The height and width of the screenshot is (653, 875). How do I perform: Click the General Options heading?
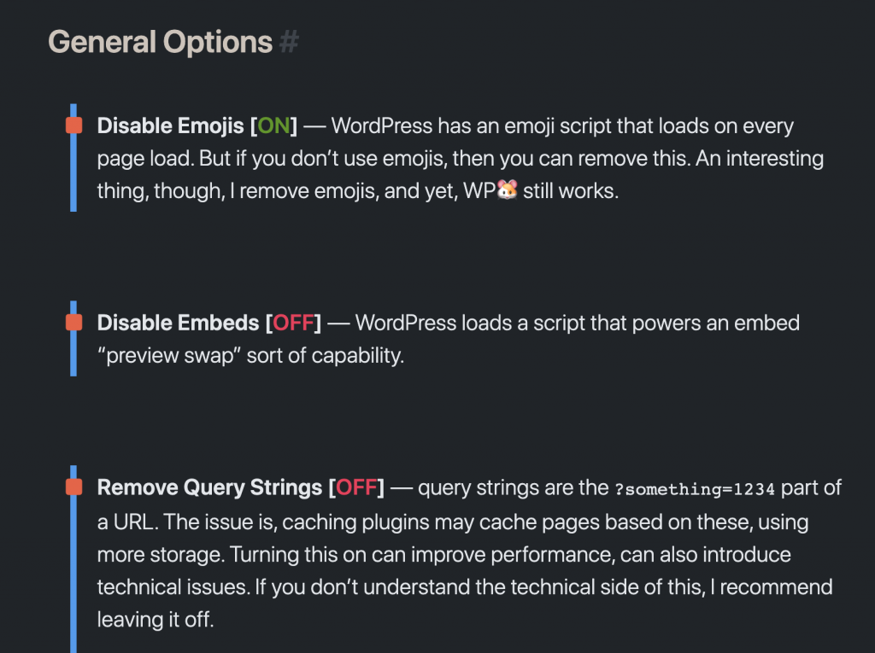point(160,41)
